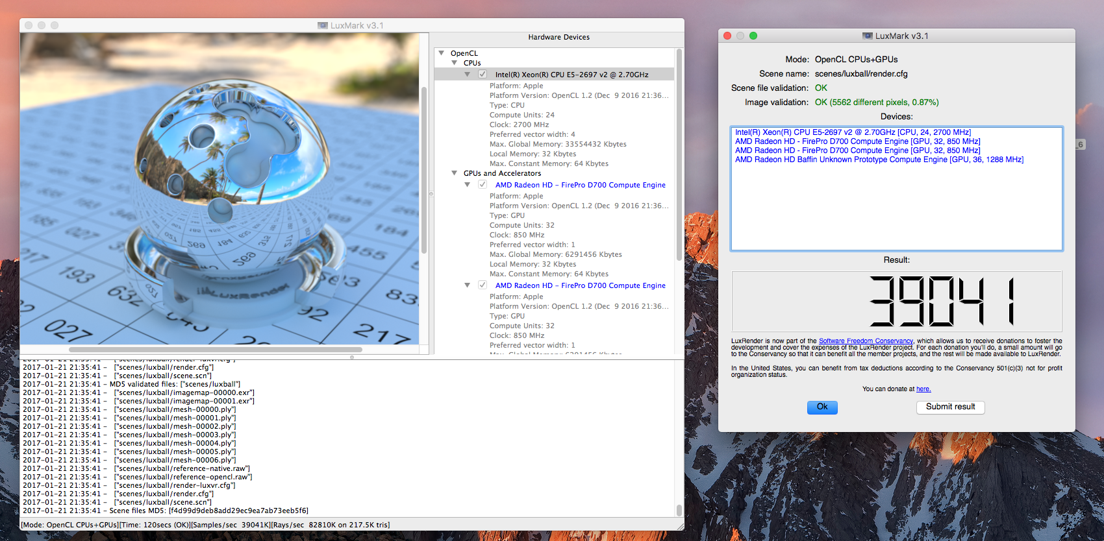The width and height of the screenshot is (1104, 541).
Task: Uncheck the Intel Xeon CPU E5-2697 device
Action: coord(483,74)
